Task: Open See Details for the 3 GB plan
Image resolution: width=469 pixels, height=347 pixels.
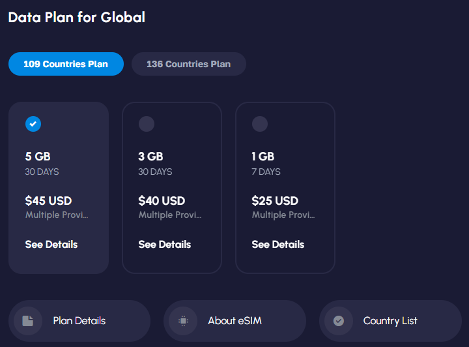Action: click(165, 245)
